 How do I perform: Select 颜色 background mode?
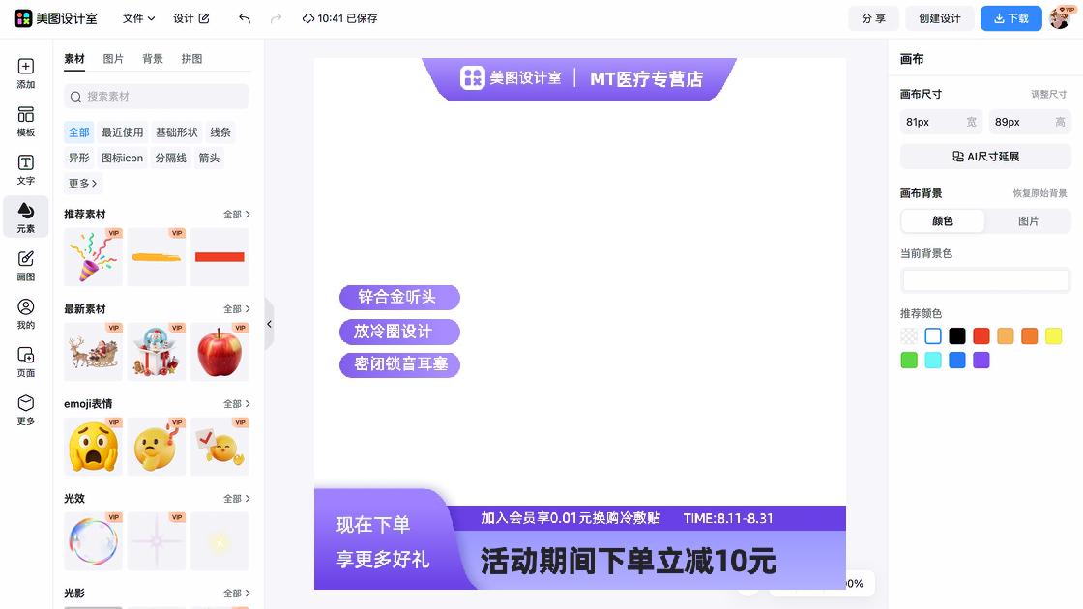tap(943, 221)
